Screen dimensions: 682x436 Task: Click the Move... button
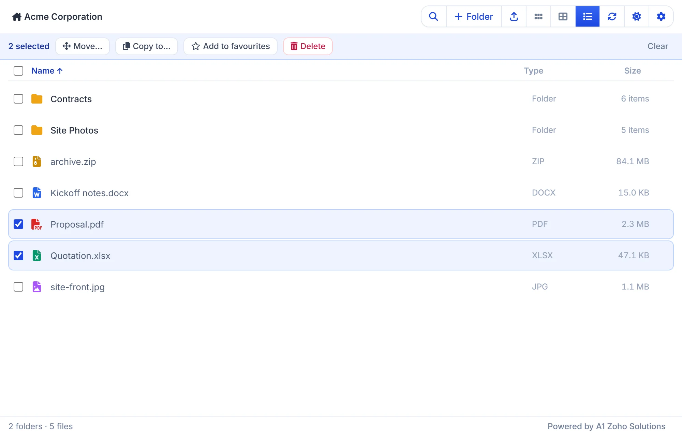83,46
